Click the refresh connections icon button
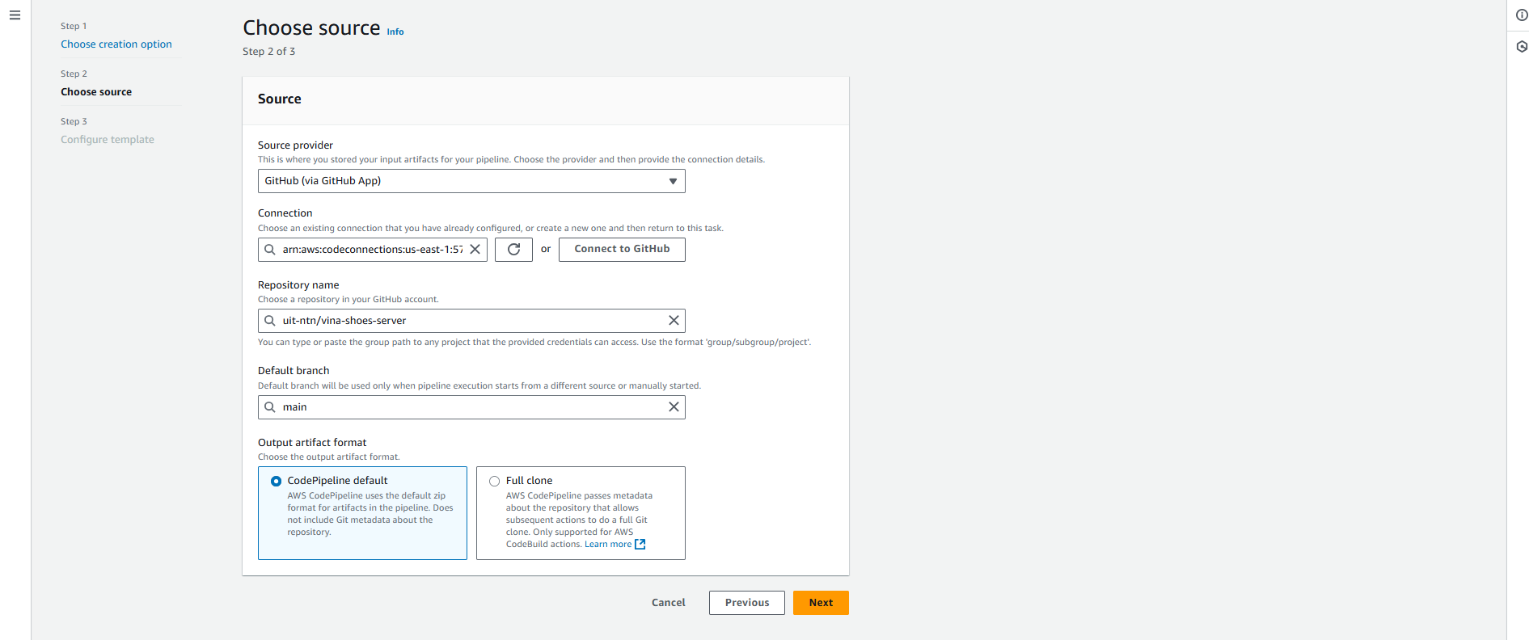Image resolution: width=1529 pixels, height=640 pixels. point(513,250)
